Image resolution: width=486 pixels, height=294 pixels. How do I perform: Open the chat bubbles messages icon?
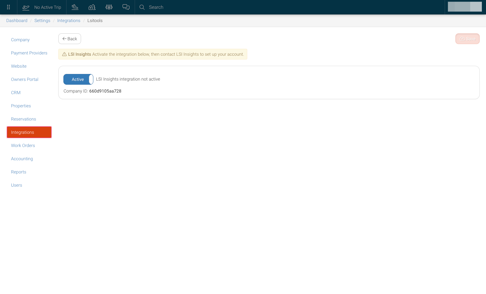click(126, 7)
